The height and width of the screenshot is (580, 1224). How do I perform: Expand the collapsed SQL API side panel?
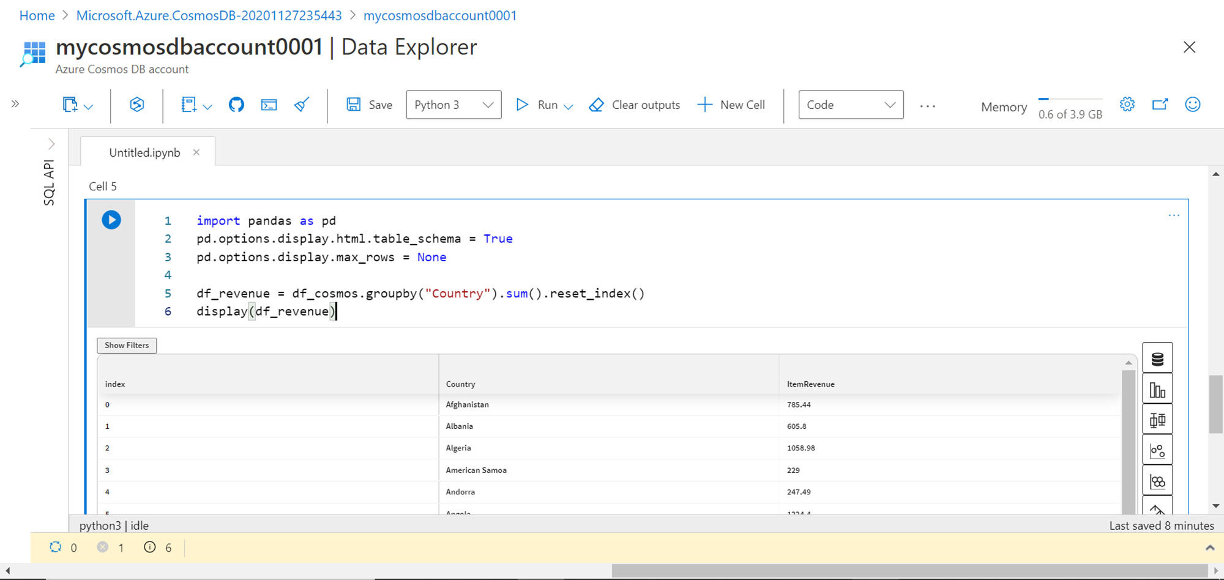tap(51, 144)
